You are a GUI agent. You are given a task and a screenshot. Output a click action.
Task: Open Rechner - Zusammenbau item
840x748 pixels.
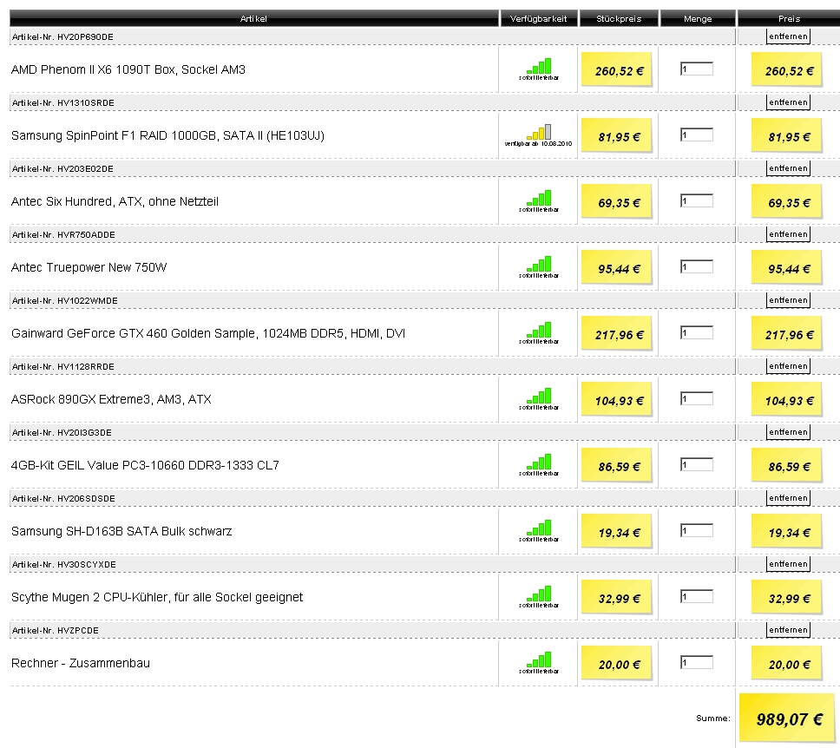81,663
